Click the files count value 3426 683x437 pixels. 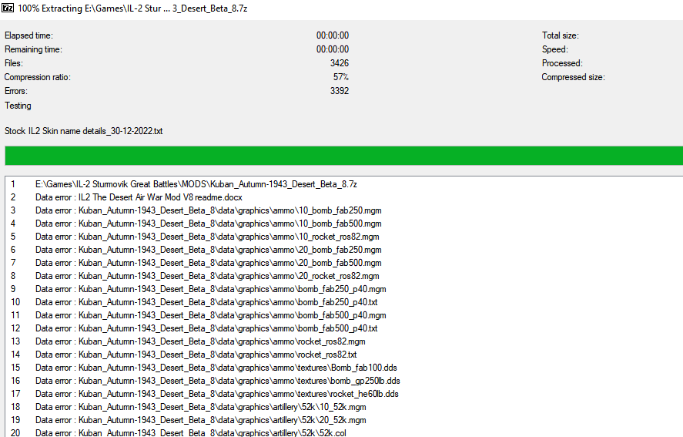click(340, 63)
